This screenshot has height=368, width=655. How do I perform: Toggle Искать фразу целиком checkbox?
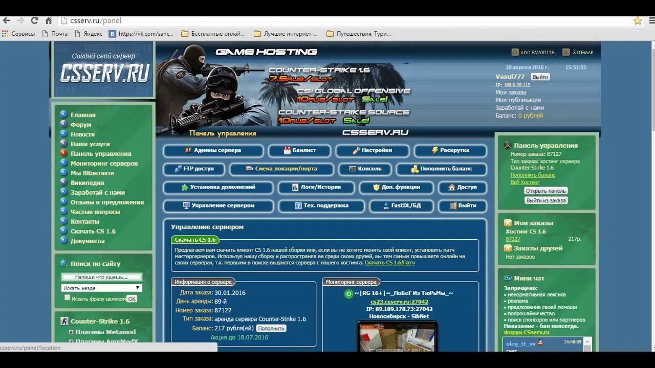[x=67, y=297]
